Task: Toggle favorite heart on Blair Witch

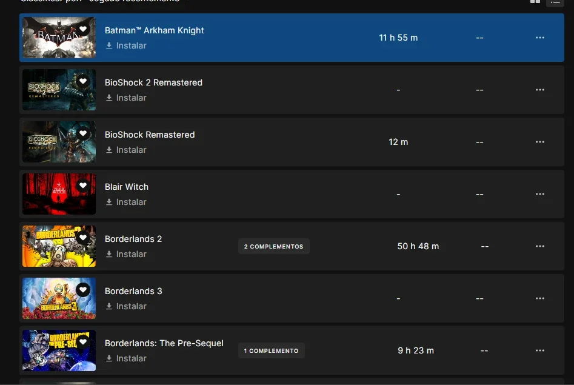Action: click(83, 186)
